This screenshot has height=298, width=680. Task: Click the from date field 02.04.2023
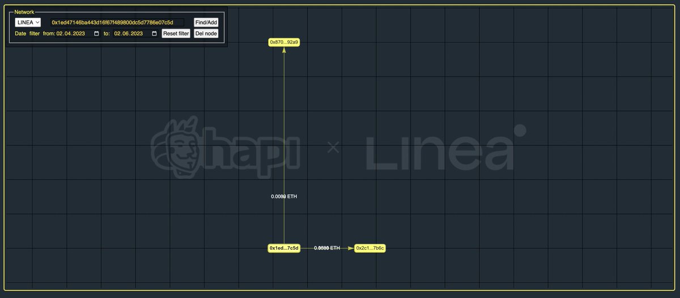[78, 33]
